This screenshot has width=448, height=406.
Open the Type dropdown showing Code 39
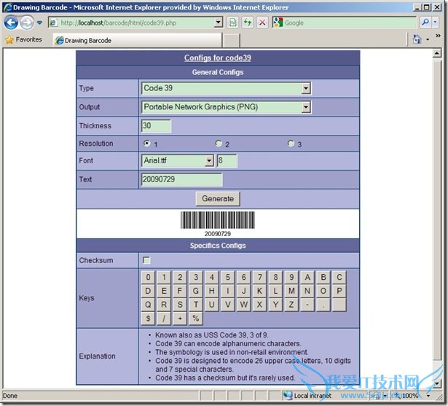point(226,88)
